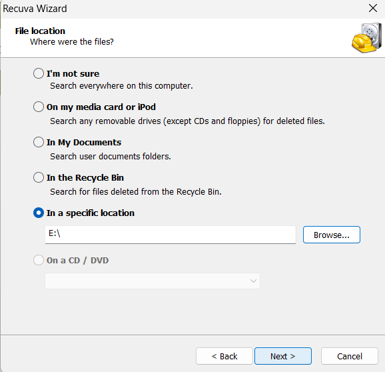Image resolution: width=385 pixels, height=372 pixels.
Task: Click the Recuva hard hat drive icon
Action: click(366, 37)
